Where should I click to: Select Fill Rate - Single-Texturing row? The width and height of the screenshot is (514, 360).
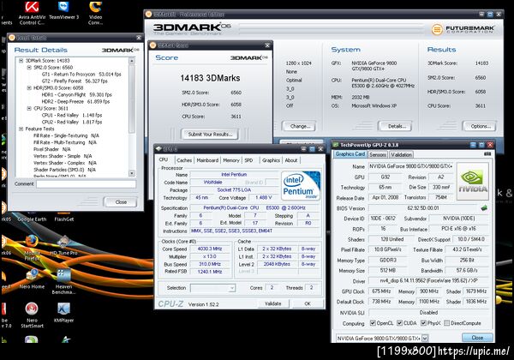click(66, 135)
